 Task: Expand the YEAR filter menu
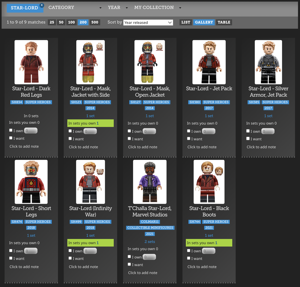[118, 7]
